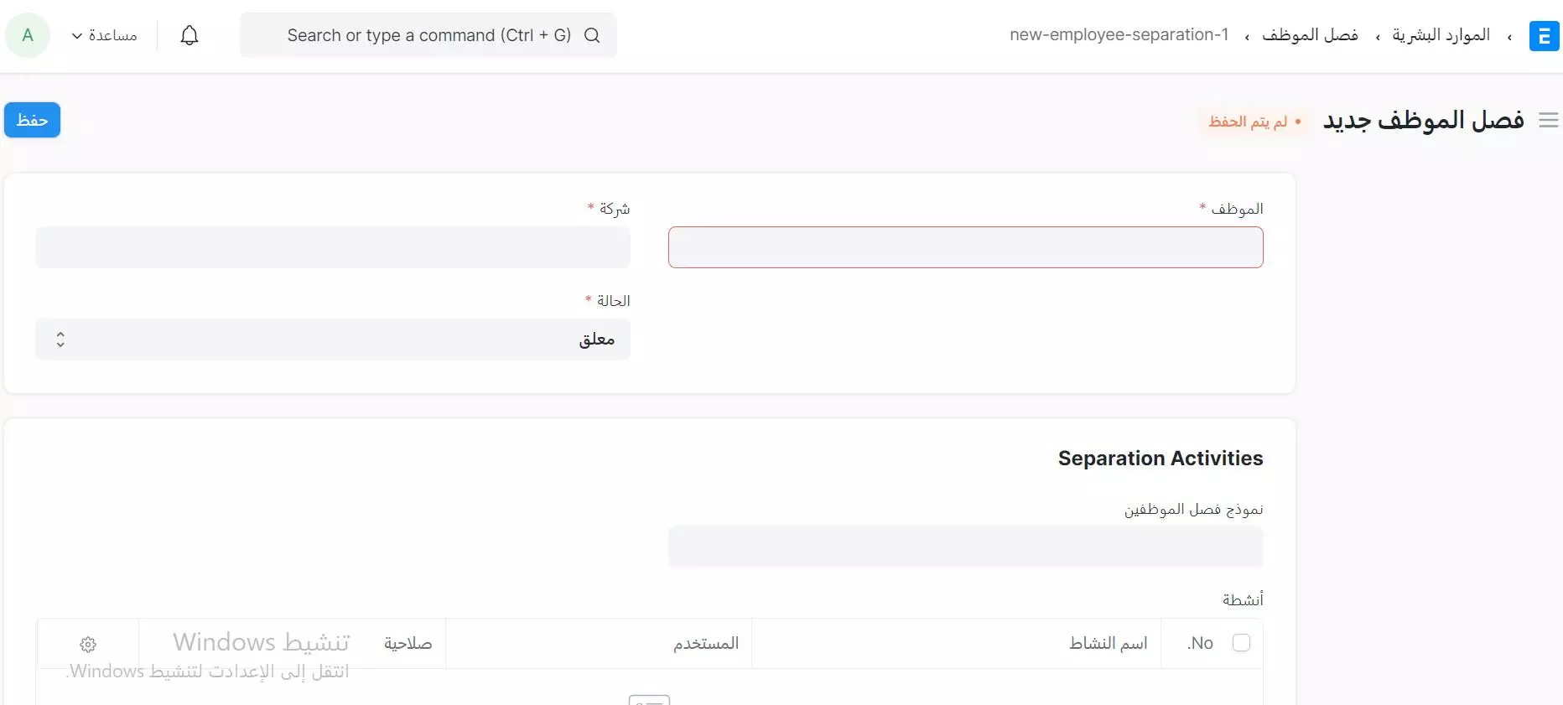
Task: Open the activities table settings gear
Action: [x=88, y=644]
